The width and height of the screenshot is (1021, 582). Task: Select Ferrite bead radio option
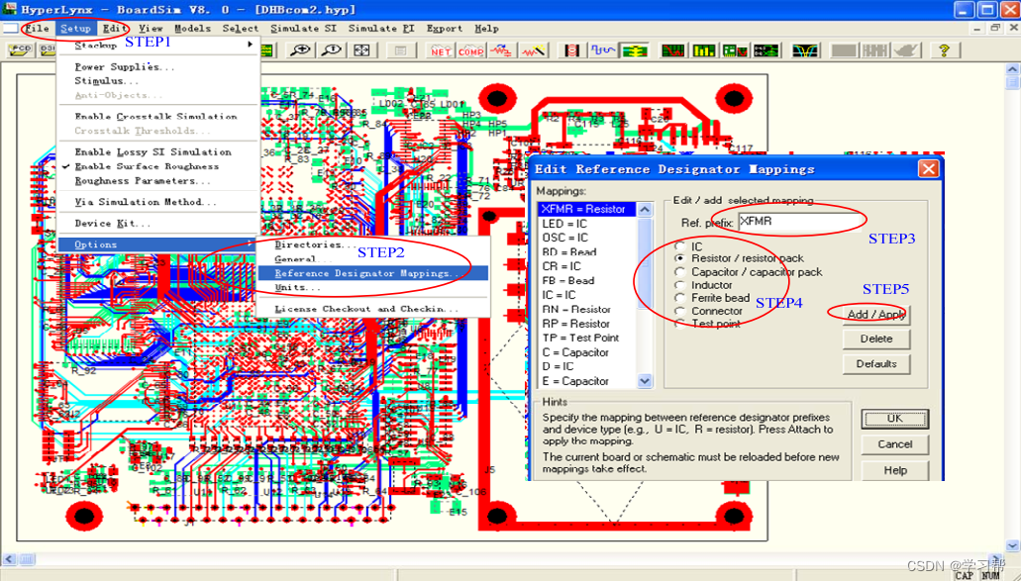(x=679, y=298)
